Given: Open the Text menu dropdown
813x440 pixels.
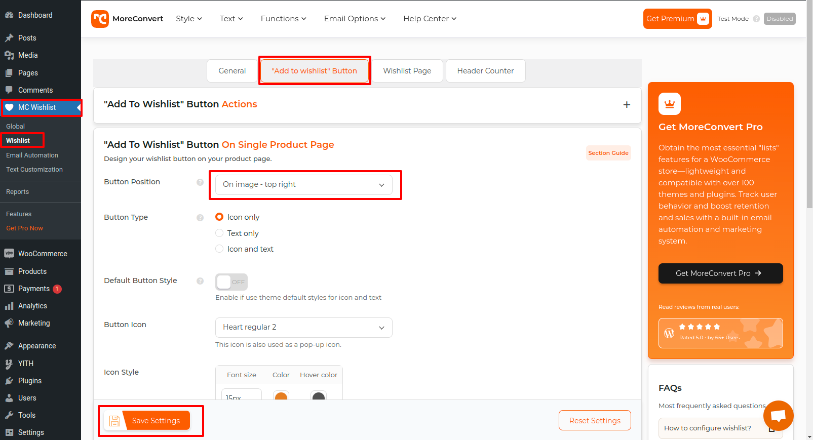Looking at the screenshot, I should pyautogui.click(x=231, y=19).
